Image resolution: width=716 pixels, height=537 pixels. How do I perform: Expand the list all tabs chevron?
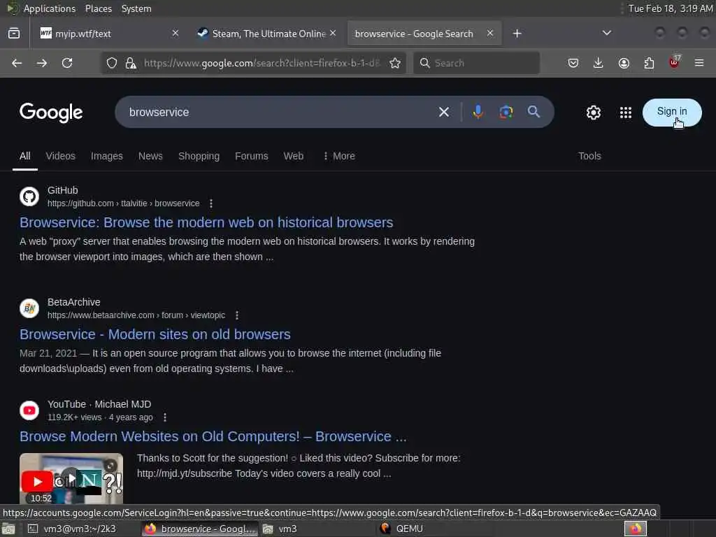point(606,33)
